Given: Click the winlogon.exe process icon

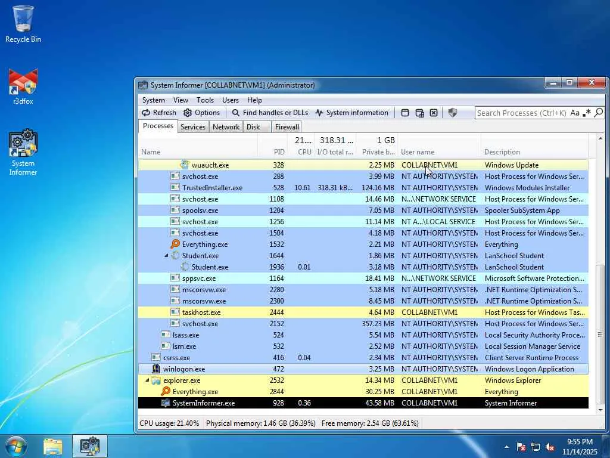Looking at the screenshot, I should point(156,369).
